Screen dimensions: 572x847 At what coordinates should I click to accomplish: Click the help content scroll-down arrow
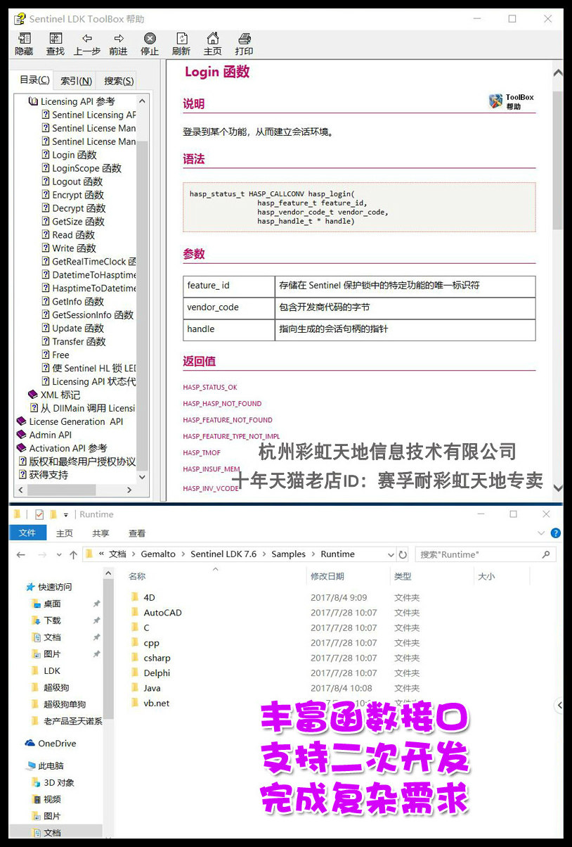tap(558, 487)
